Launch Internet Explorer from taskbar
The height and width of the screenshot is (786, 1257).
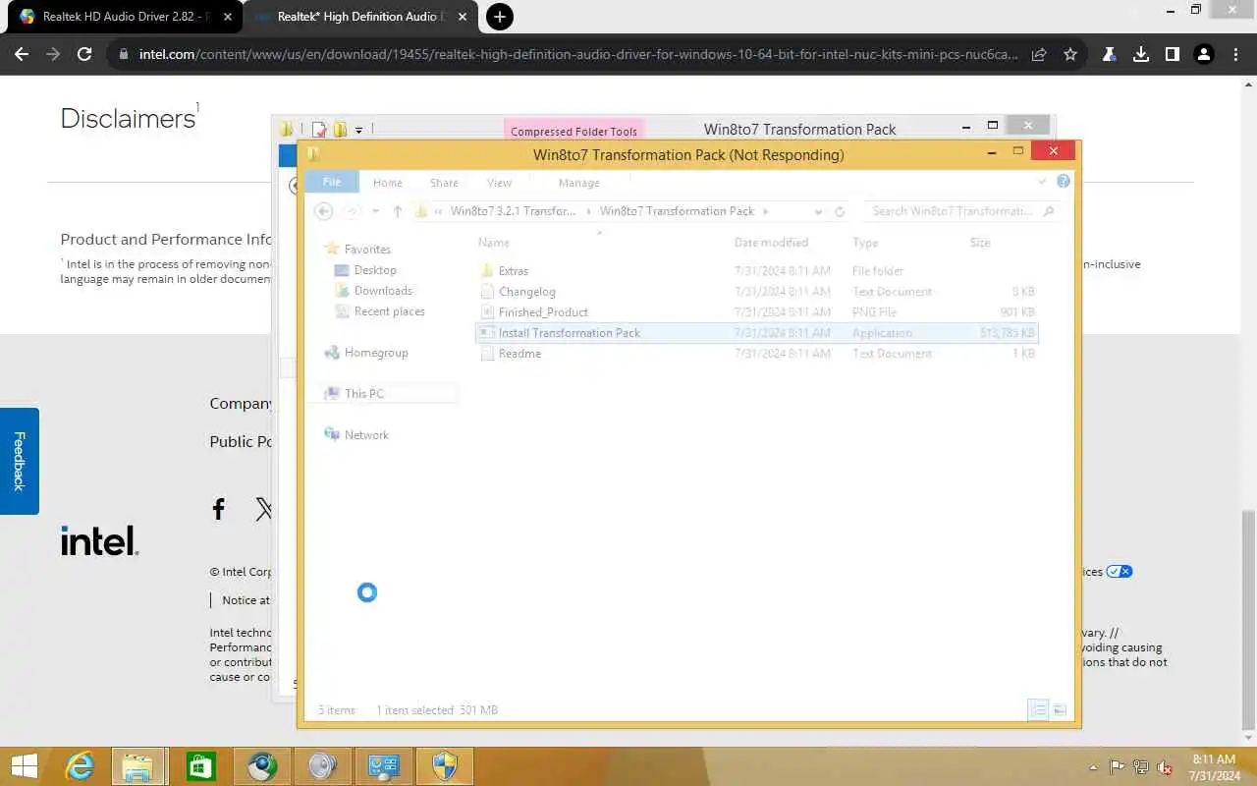(x=80, y=766)
